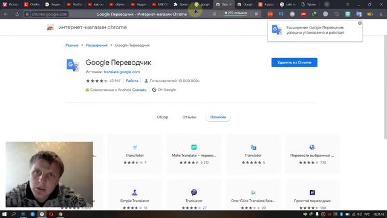This screenshot has width=387, height=218.
Task: Open the Простой переводчик card
Action: (x=312, y=195)
